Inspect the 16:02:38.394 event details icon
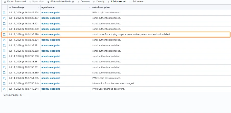 (4, 40)
